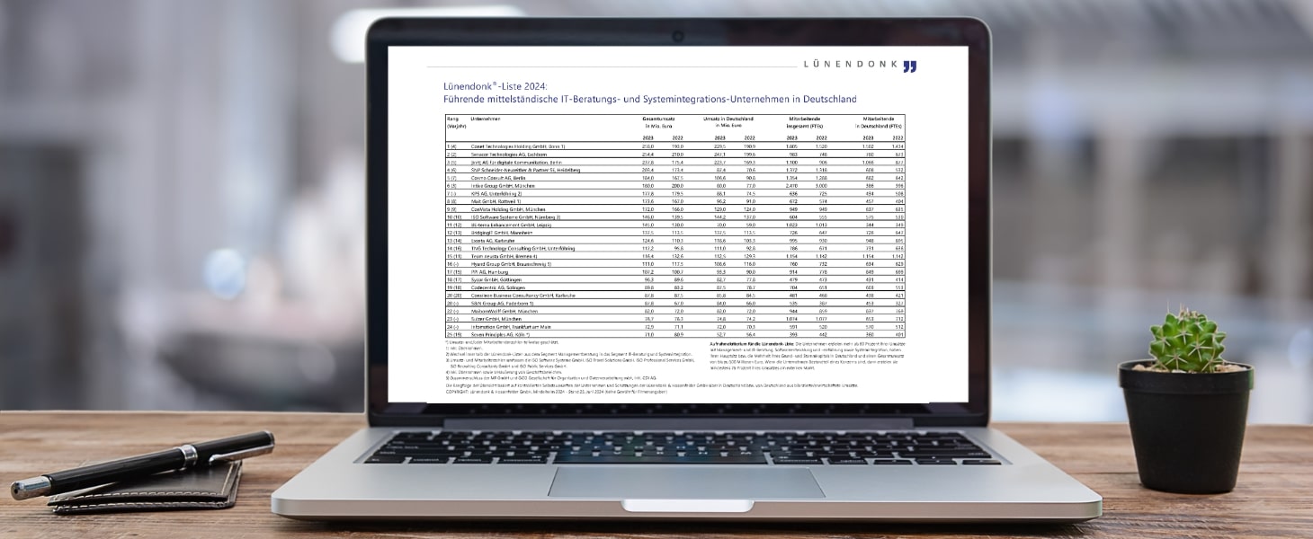This screenshot has height=539, width=1313.
Task: Select the row 'Sycor GmbH, Göttingen'
Action: [674, 280]
